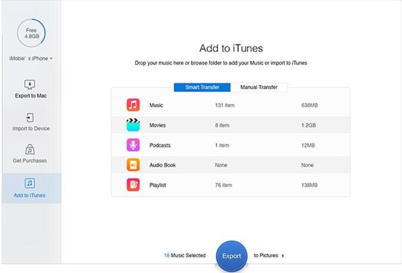Click the 638MB size value

[309, 105]
